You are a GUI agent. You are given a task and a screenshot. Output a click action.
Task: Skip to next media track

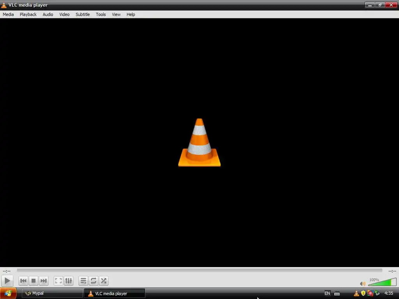(x=44, y=281)
